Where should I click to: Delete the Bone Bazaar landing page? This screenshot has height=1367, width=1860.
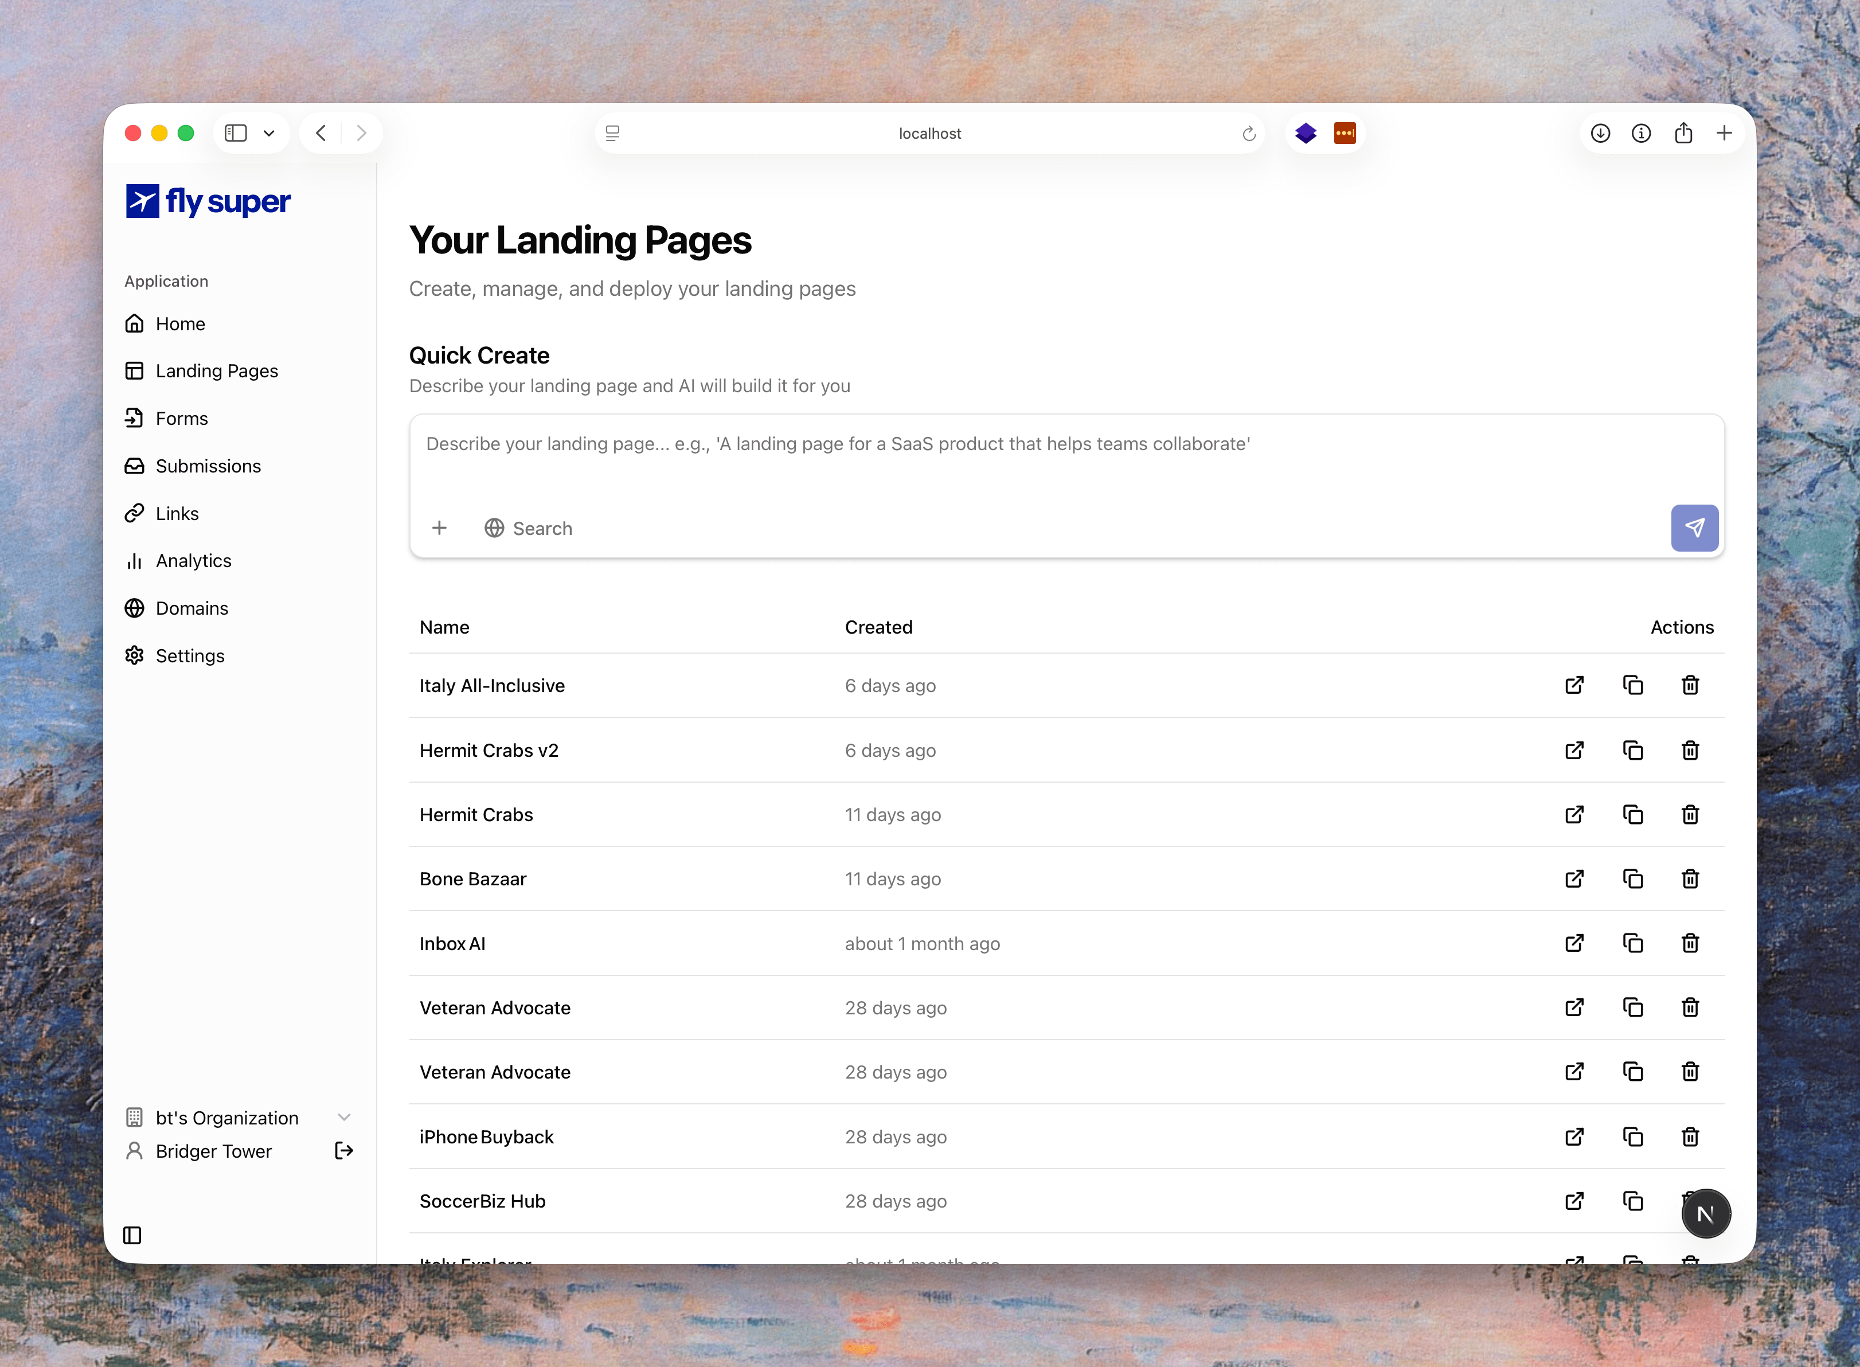(1690, 879)
